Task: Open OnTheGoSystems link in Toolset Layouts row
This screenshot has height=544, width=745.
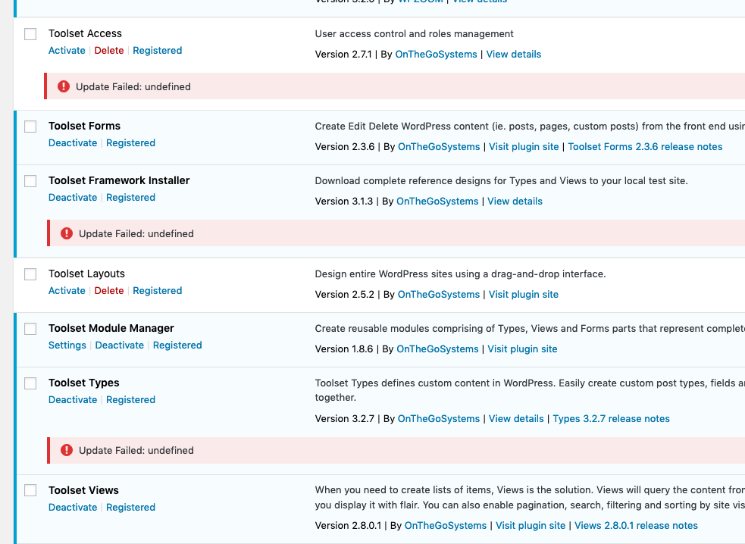Action: point(439,295)
